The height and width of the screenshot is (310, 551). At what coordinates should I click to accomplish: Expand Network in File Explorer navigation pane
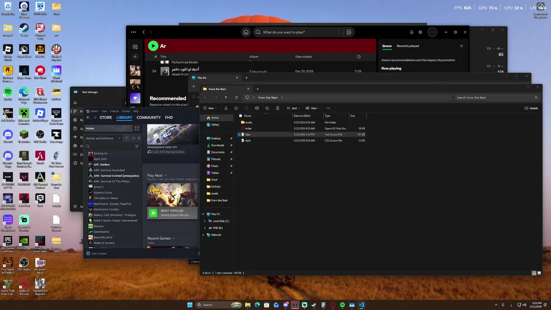(x=203, y=235)
